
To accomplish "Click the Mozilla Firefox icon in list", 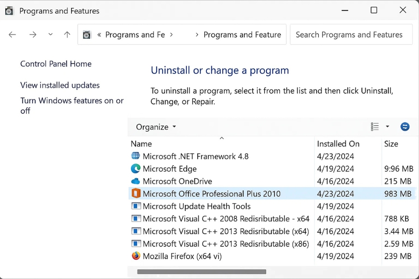I will 136,256.
